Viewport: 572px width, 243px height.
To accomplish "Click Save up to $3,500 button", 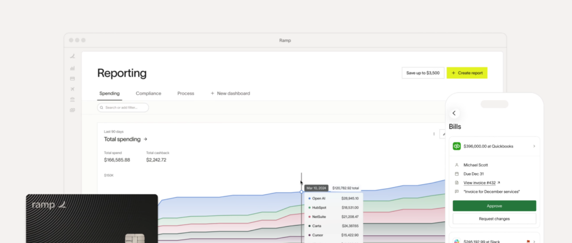I will pos(423,73).
